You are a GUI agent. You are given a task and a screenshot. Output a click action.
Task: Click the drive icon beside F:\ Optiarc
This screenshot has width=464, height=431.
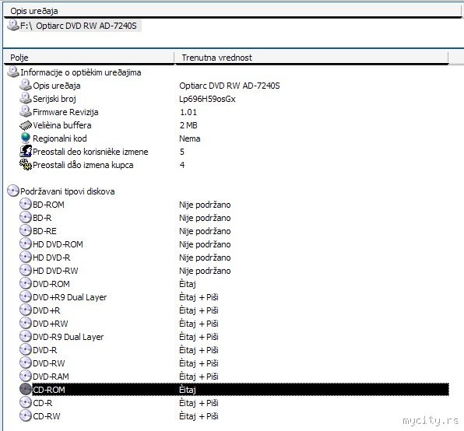click(13, 25)
